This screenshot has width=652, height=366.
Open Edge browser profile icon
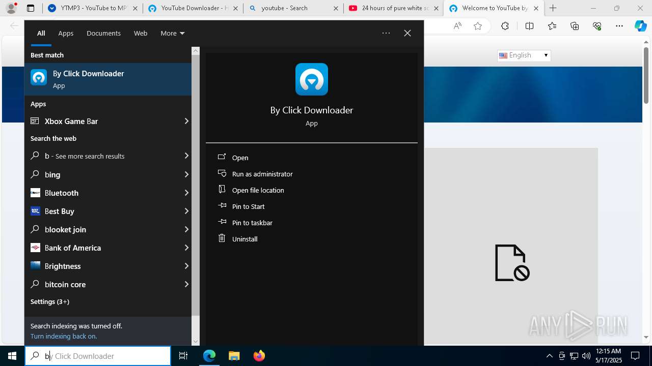[x=11, y=8]
